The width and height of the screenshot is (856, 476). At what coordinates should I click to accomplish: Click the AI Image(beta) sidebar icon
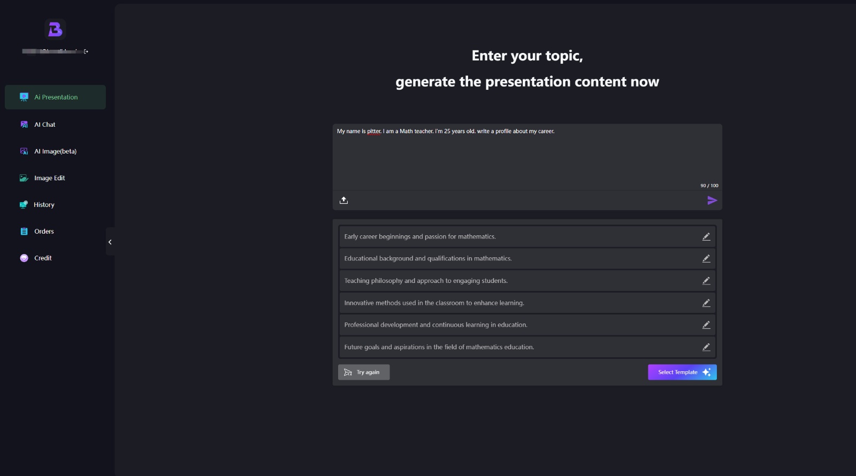click(x=24, y=151)
